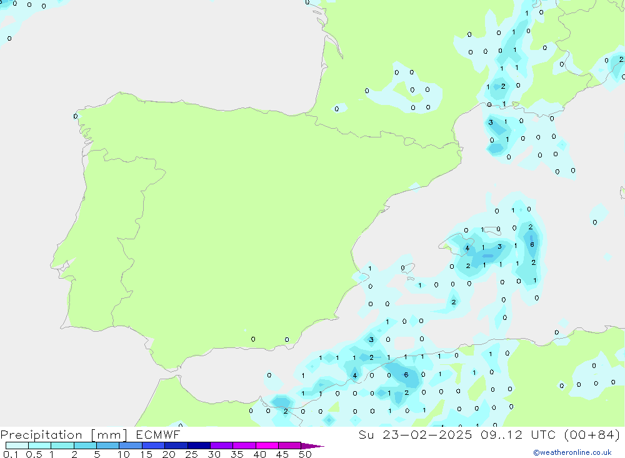625x458 pixels.
Task: Click the (00+84) forecast hour label
Action: pos(589,435)
